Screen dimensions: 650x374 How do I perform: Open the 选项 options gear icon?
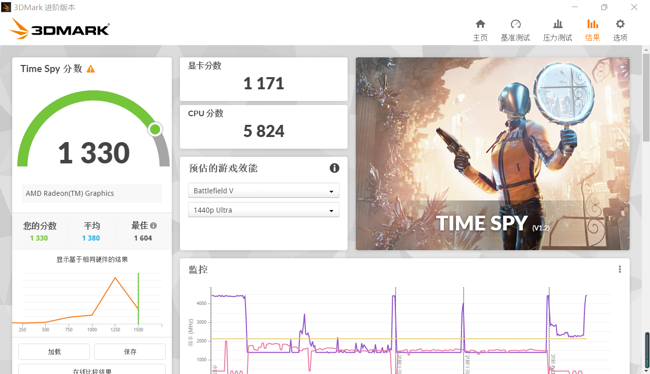(x=620, y=24)
